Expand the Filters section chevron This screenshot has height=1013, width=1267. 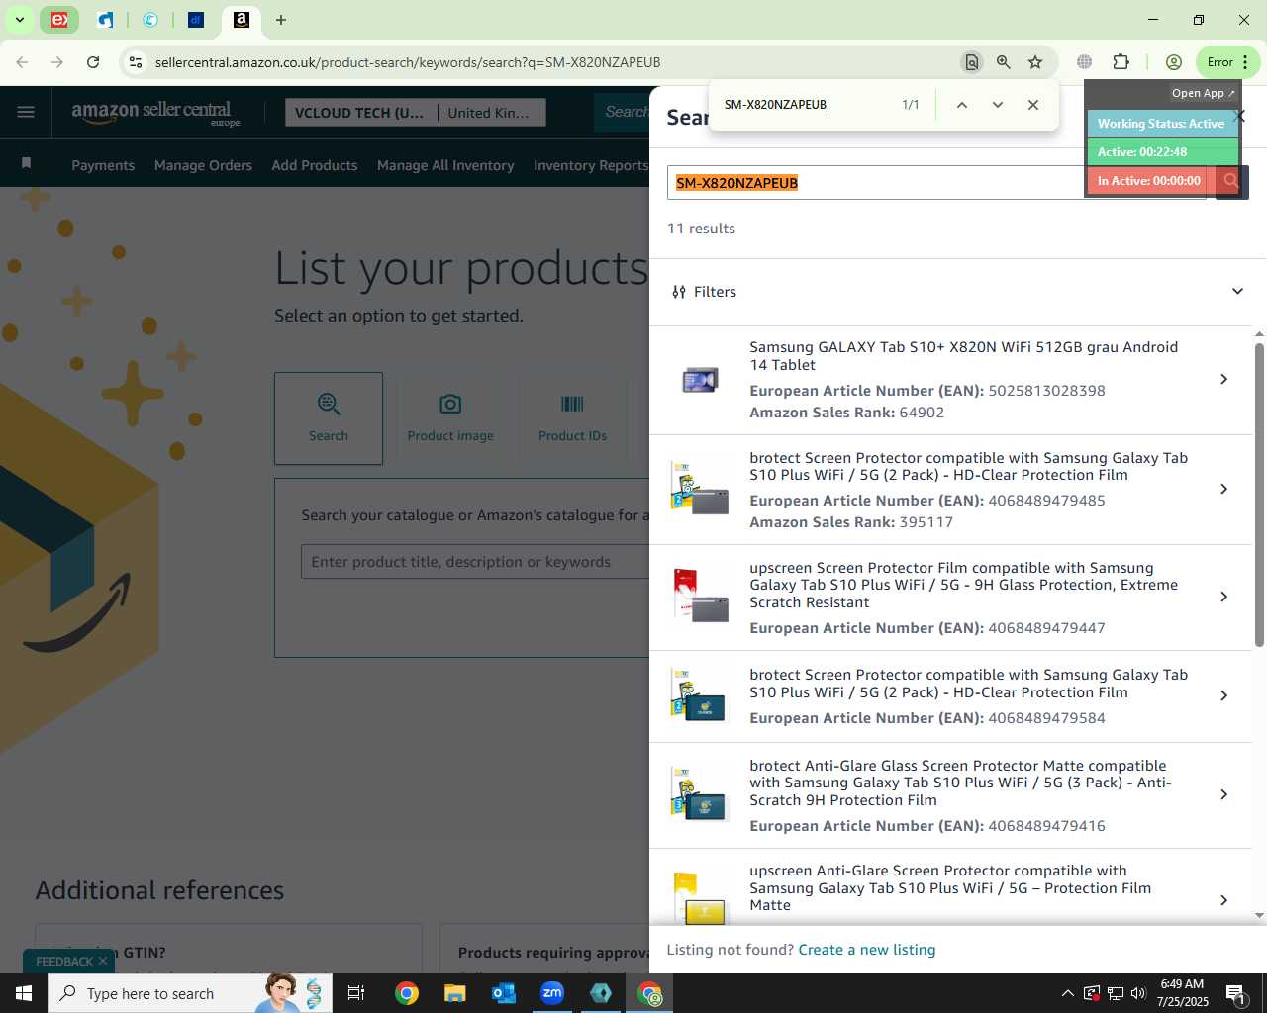pos(1237,292)
